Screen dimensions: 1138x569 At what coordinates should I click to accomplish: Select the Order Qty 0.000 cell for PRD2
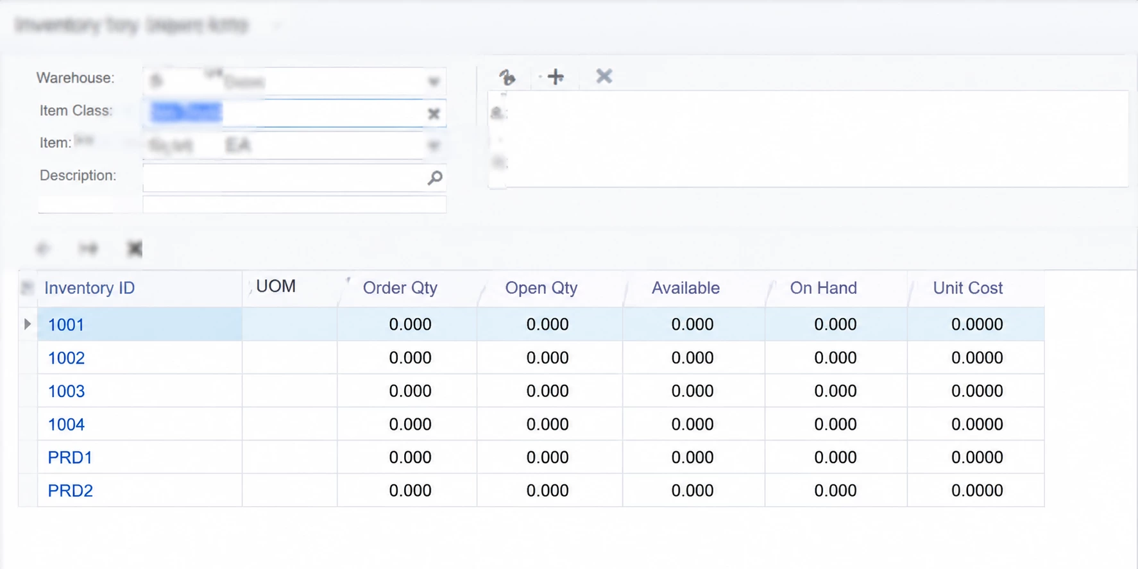[407, 491]
